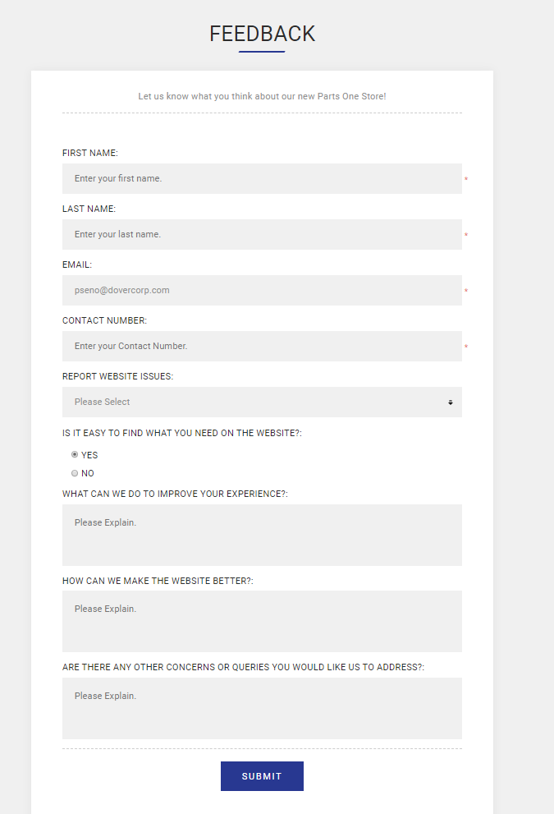Focus the Last Name text box
The image size is (554, 814).
(x=262, y=235)
